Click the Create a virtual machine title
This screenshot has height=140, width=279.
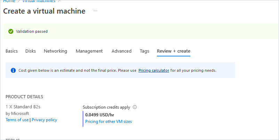coord(44,11)
